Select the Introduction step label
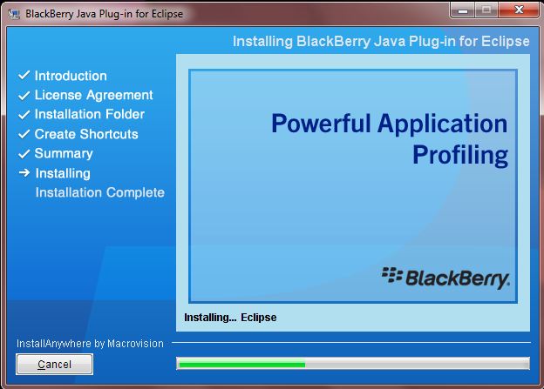 [71, 76]
